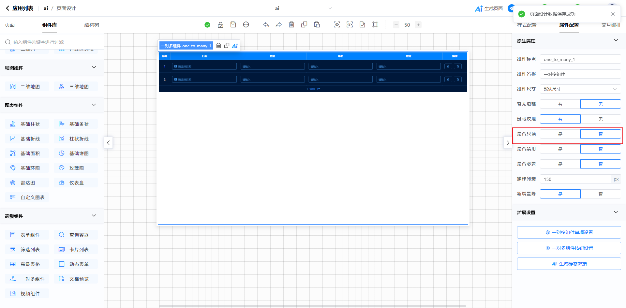Set 是否只读 to 是
The height and width of the screenshot is (308, 626).
[560, 134]
